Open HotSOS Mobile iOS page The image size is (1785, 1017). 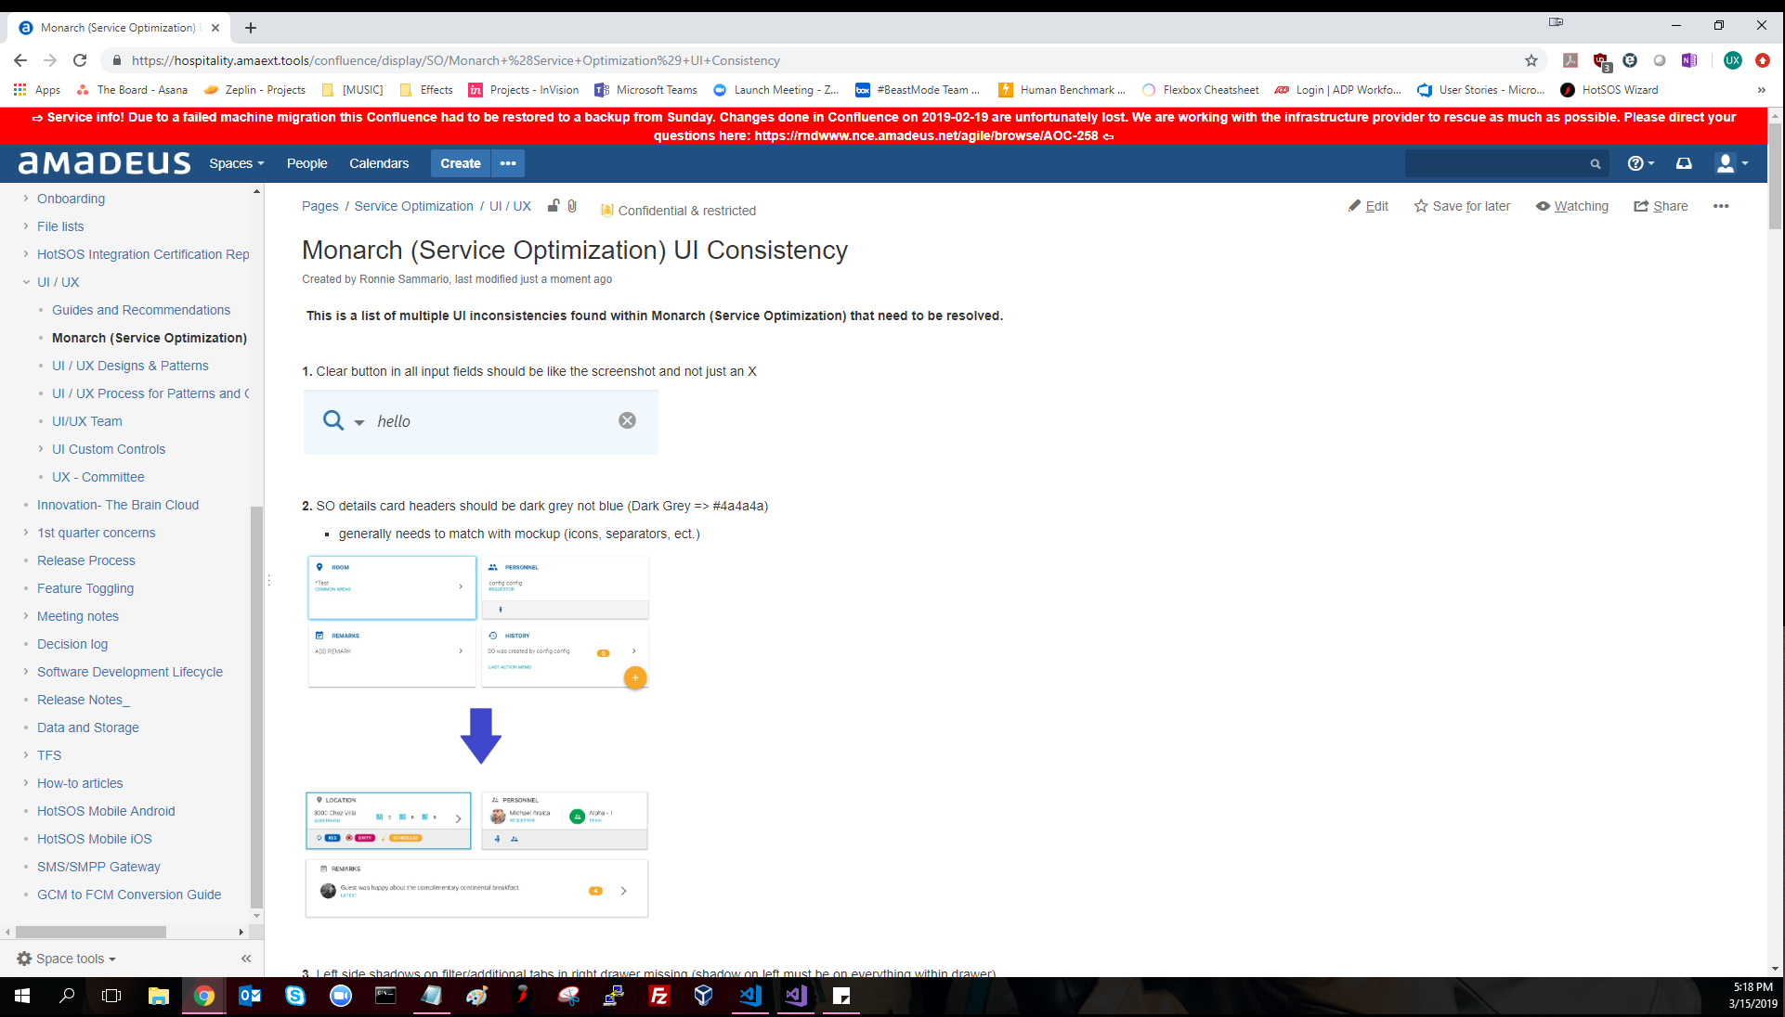tap(95, 839)
